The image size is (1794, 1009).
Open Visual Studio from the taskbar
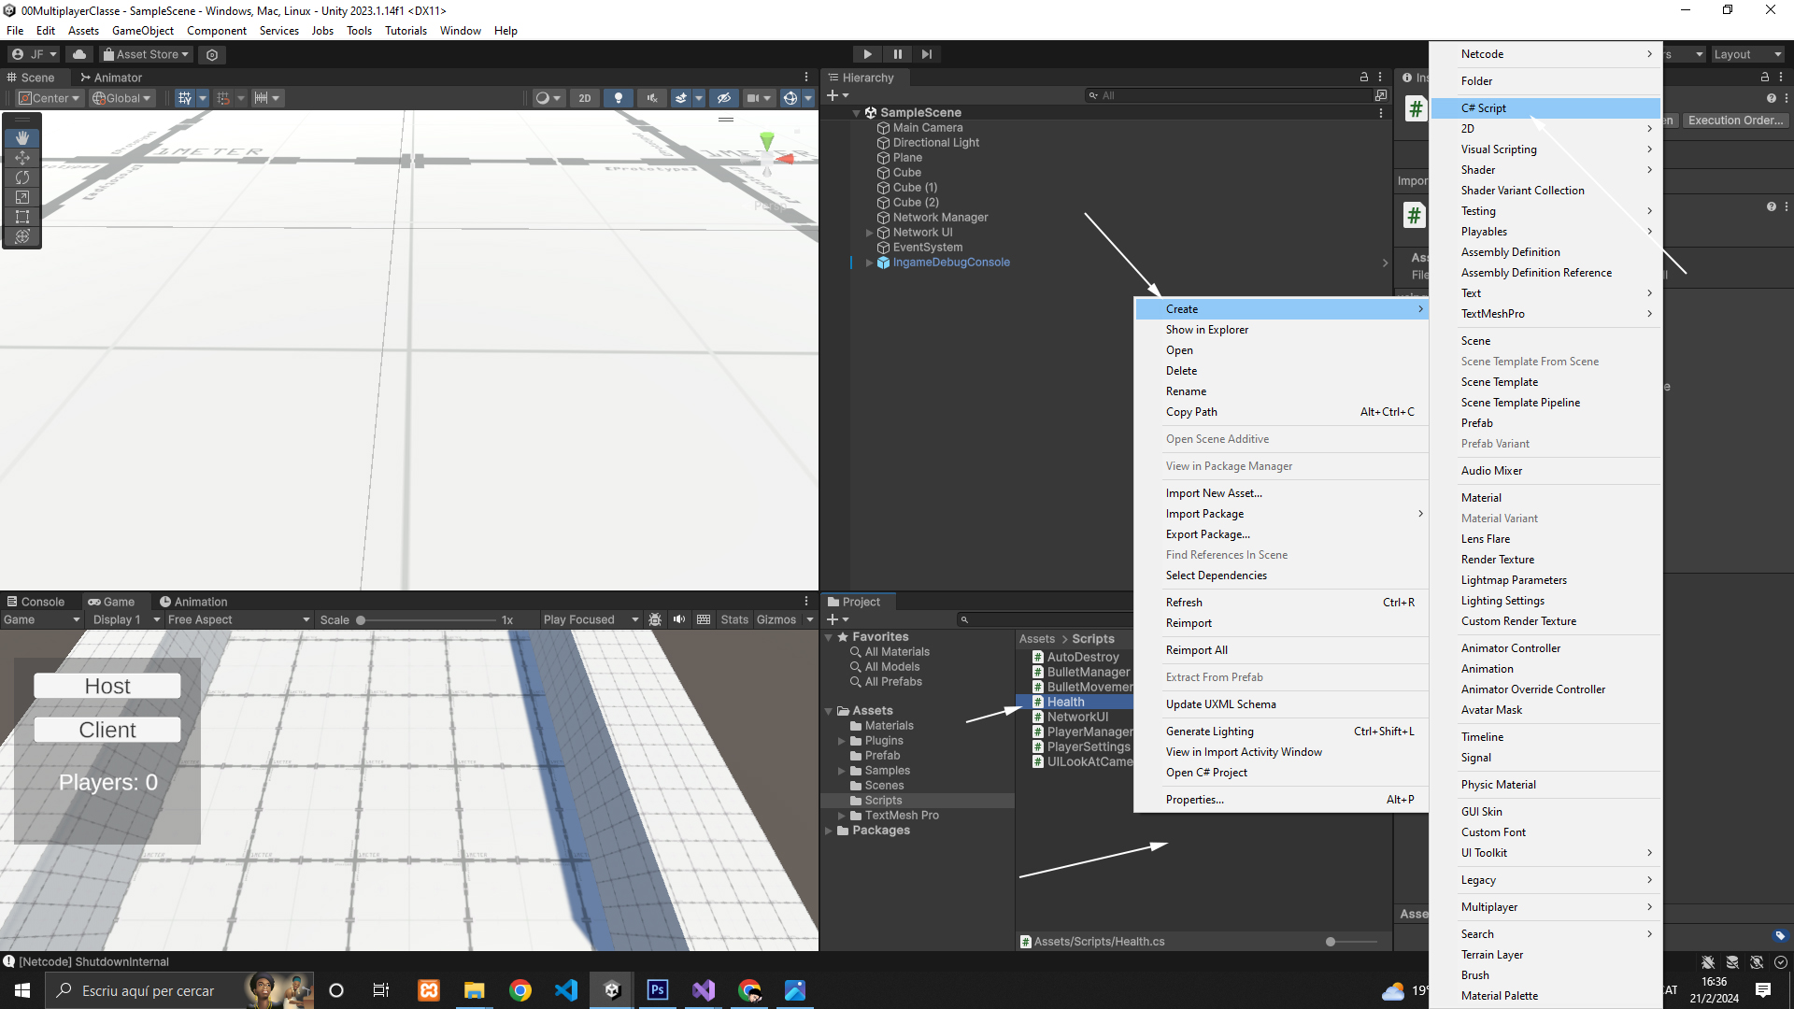coord(704,990)
